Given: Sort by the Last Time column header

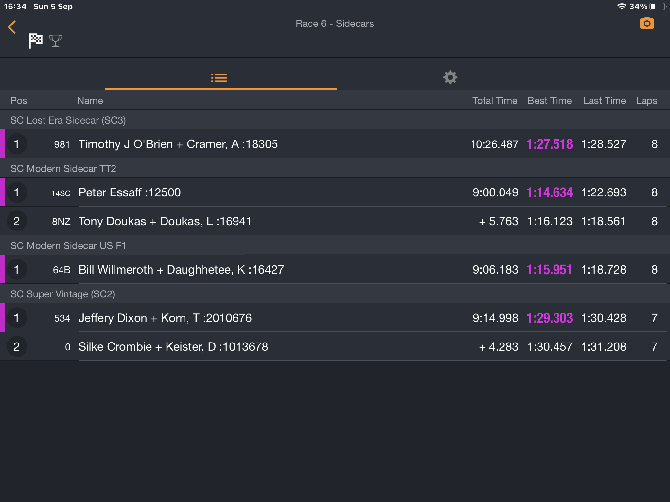Looking at the screenshot, I should pos(605,101).
